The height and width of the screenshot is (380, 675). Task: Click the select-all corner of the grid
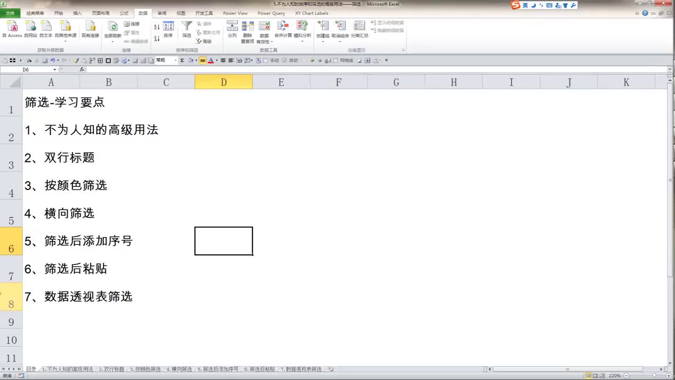click(11, 82)
